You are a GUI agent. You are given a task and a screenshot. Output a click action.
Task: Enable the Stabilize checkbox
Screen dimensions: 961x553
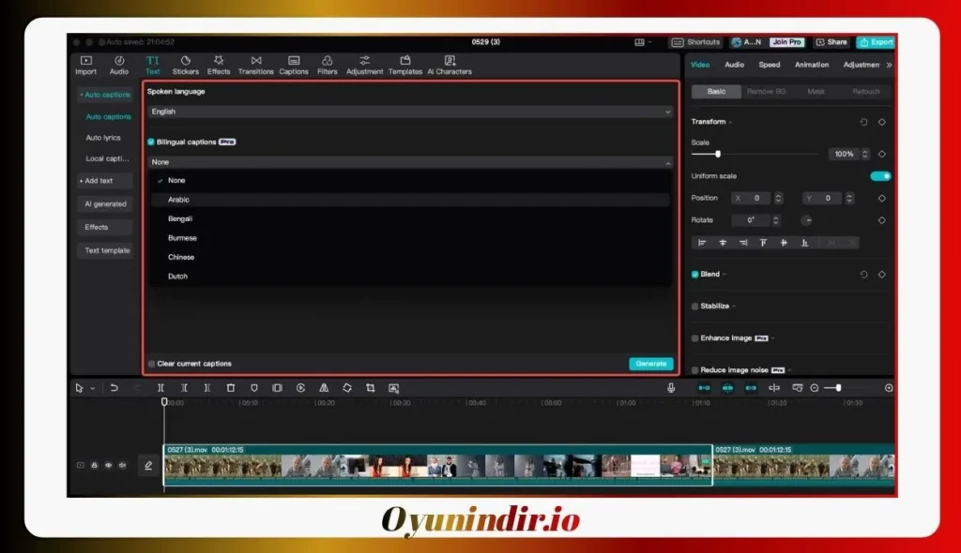(x=695, y=306)
